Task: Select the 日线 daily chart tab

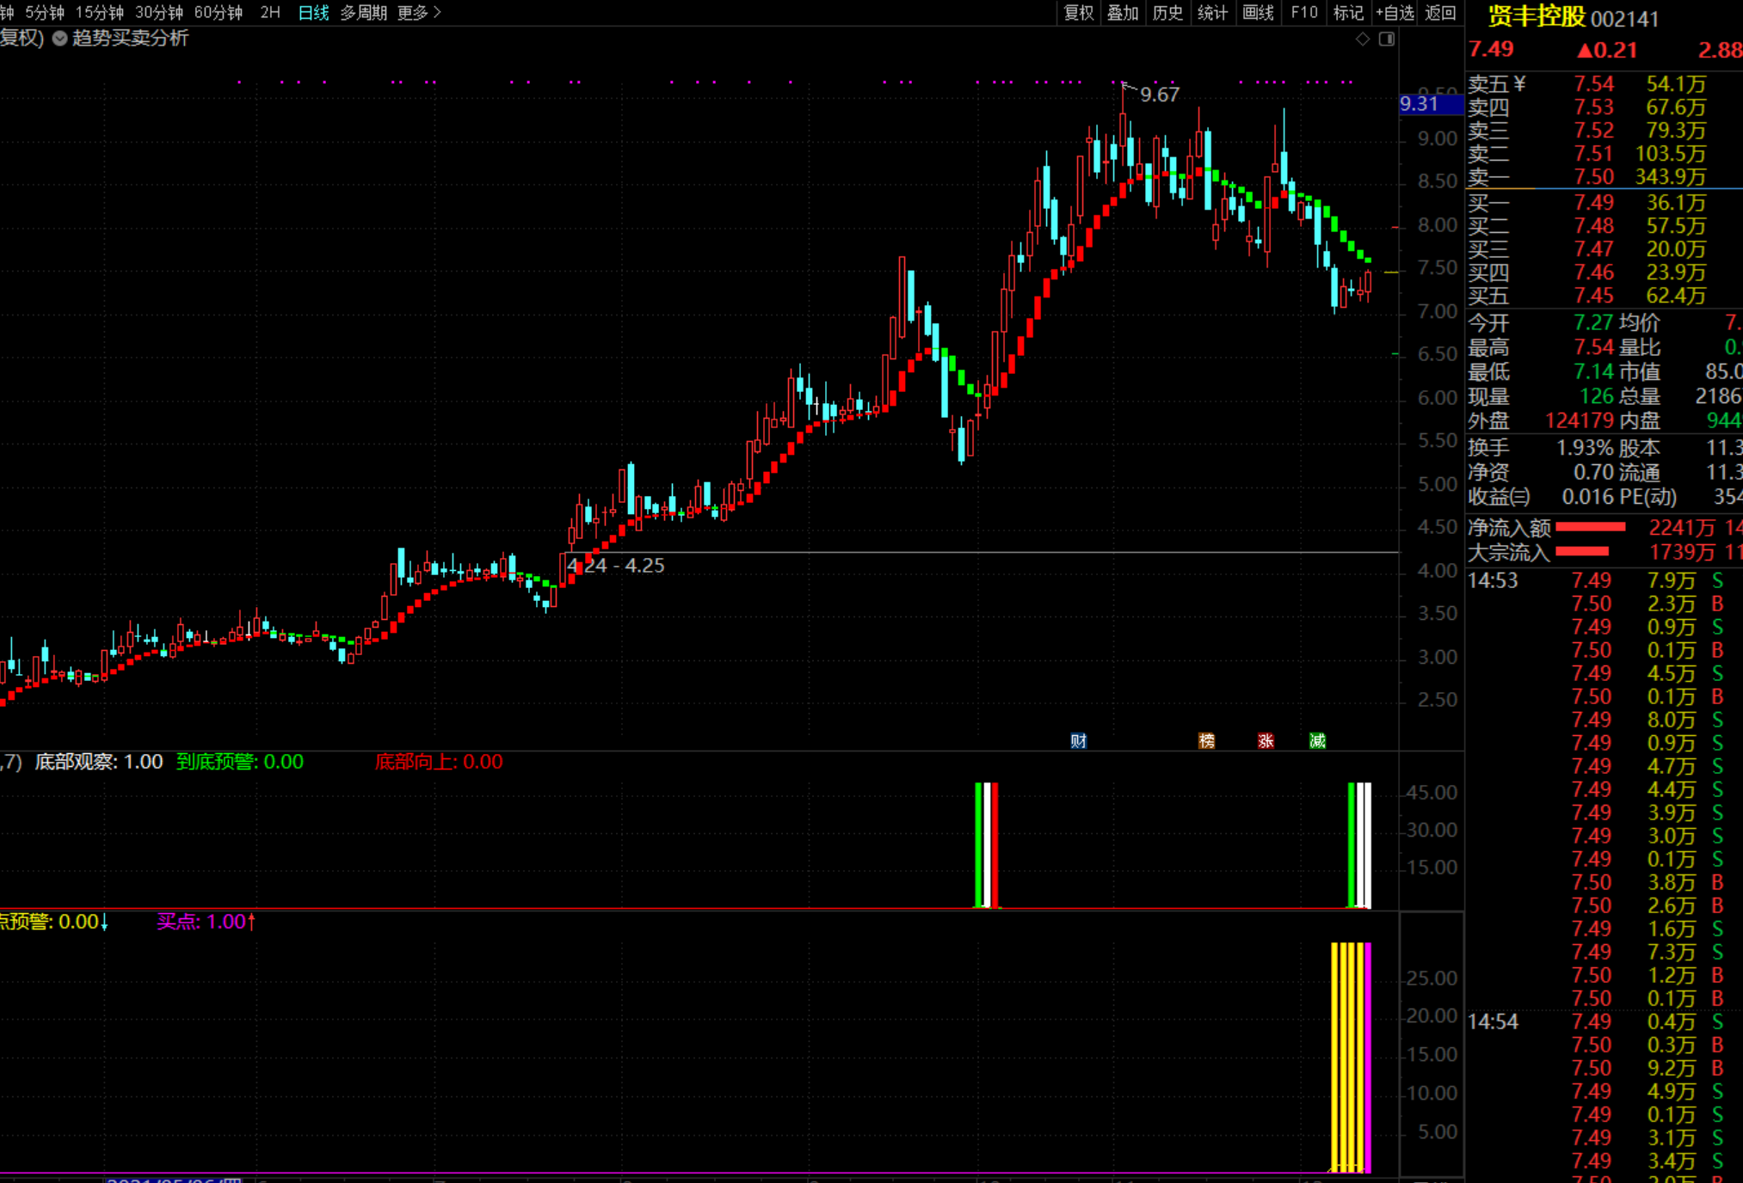Action: point(313,12)
